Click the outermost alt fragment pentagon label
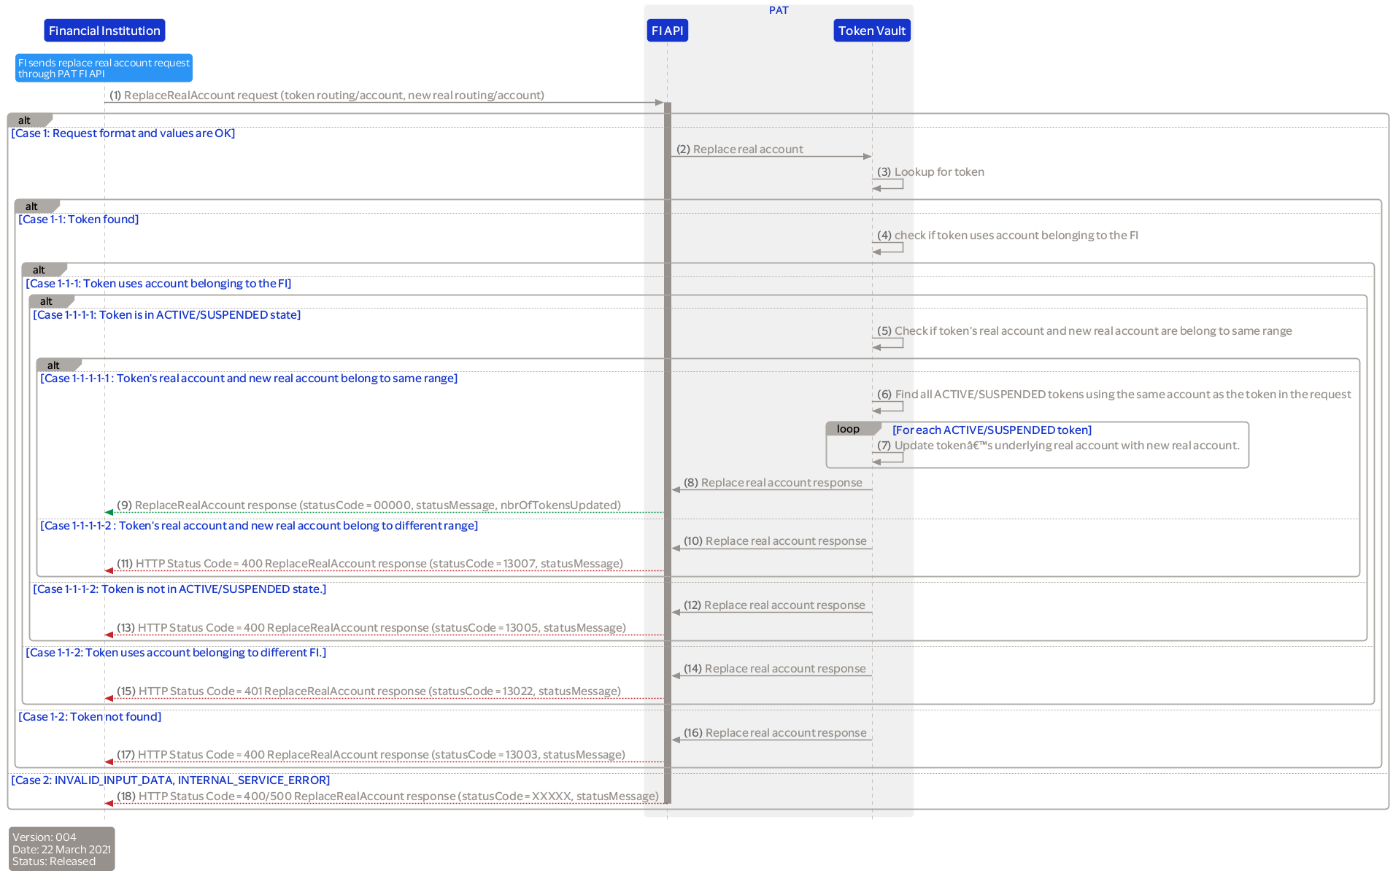This screenshot has height=884, width=1393. (25, 120)
